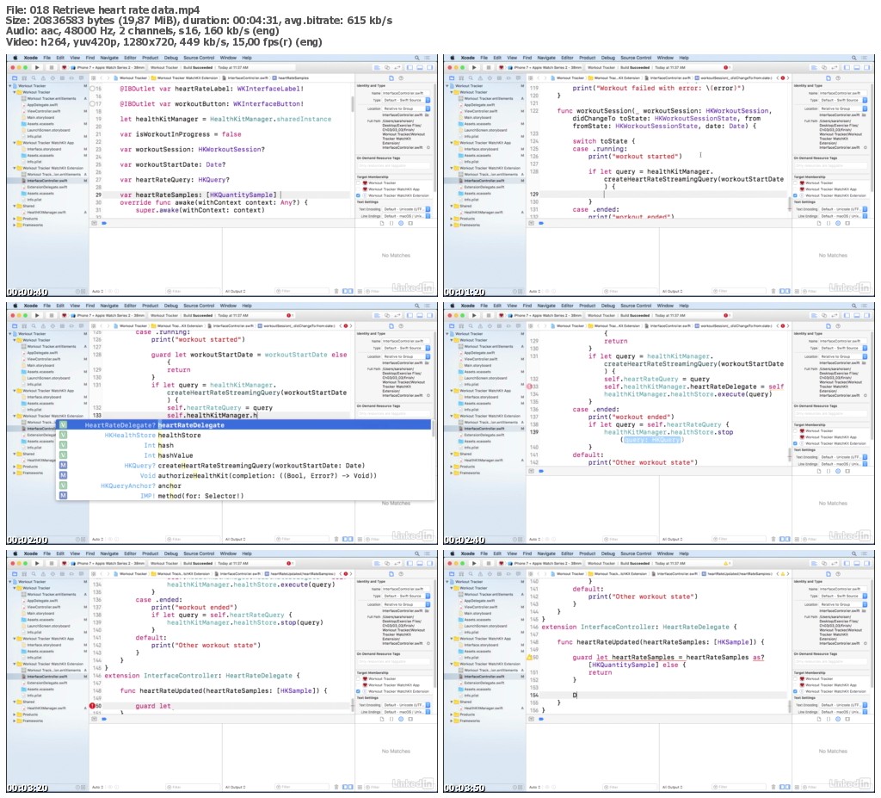Hide the utilities panel using the 00:00:40 frame toolbar
The image size is (881, 798).
click(x=430, y=67)
